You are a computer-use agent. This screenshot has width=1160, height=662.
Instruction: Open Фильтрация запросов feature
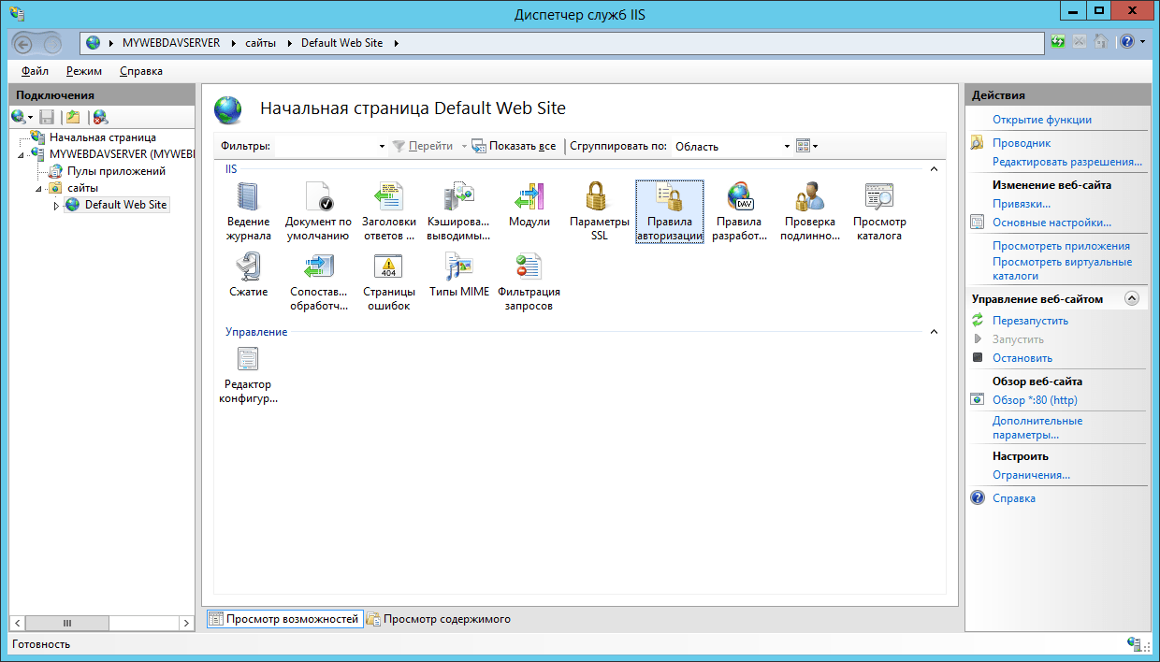click(x=529, y=281)
